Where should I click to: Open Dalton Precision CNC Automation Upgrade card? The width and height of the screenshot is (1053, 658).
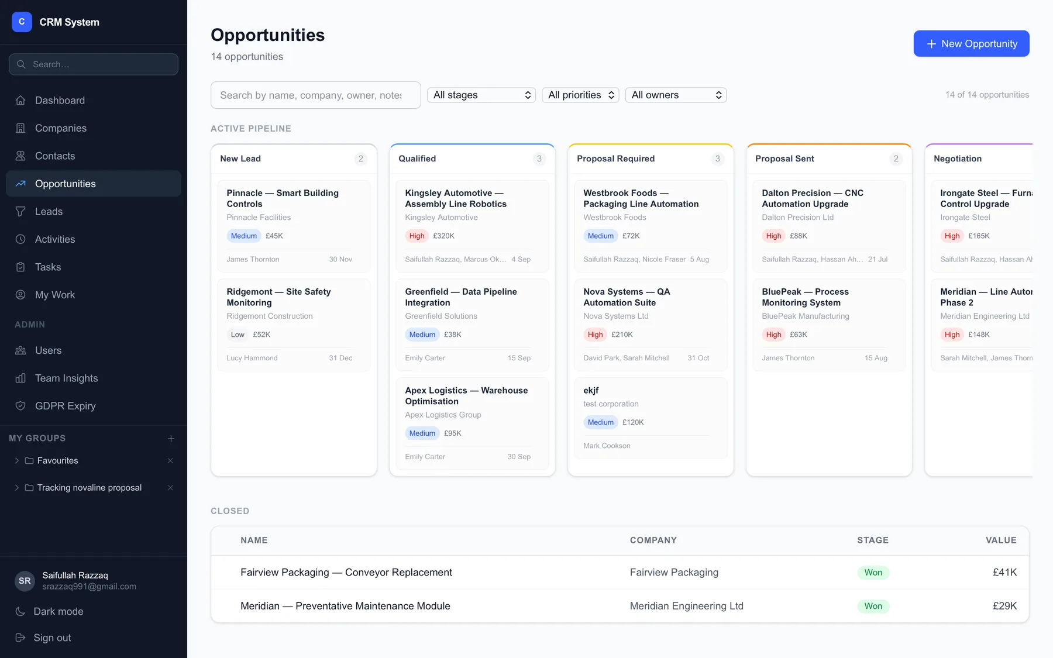829,226
